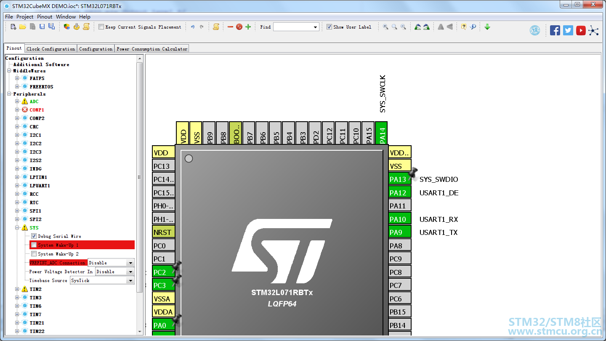Click the New Project toolbar icon
The height and width of the screenshot is (341, 606).
(x=13, y=27)
